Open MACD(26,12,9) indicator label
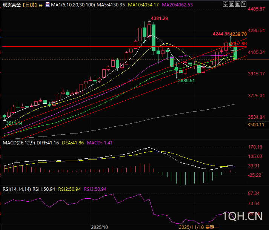Image resolution: width=269 pixels, height=230 pixels. pyautogui.click(x=19, y=143)
